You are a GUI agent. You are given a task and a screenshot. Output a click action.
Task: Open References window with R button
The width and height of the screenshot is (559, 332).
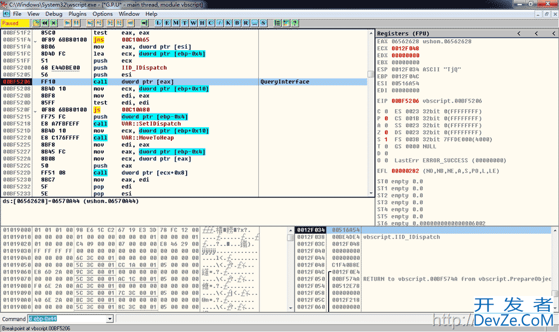click(246, 23)
